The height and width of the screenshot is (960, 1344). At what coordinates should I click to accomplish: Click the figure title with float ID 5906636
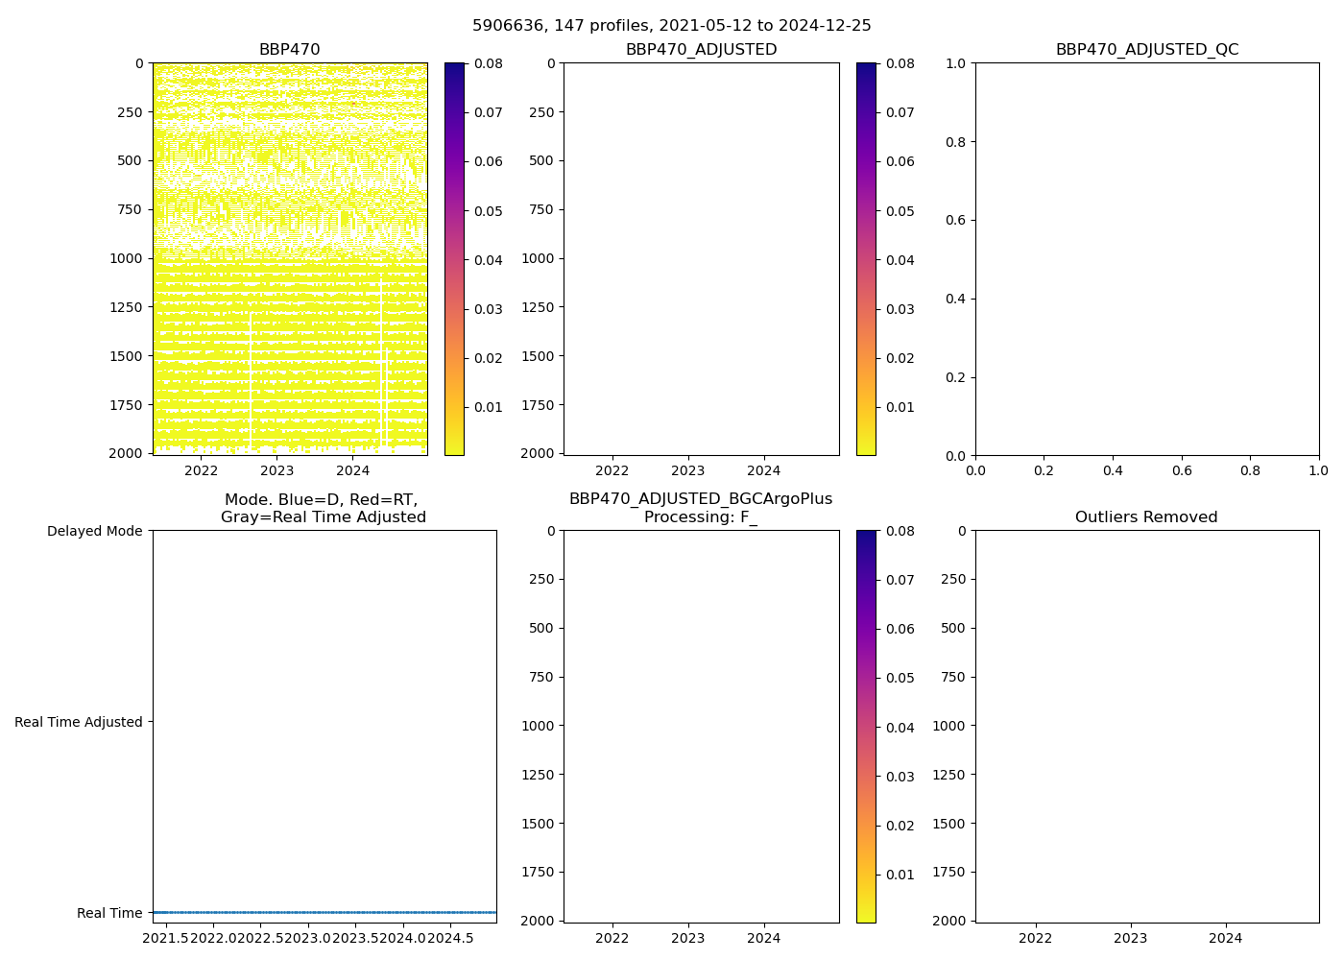click(671, 26)
